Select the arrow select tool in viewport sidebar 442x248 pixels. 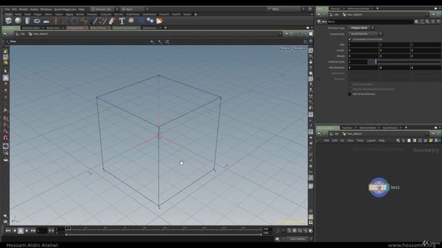6,72
